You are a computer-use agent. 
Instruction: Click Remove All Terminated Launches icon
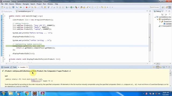pos(162,14)
